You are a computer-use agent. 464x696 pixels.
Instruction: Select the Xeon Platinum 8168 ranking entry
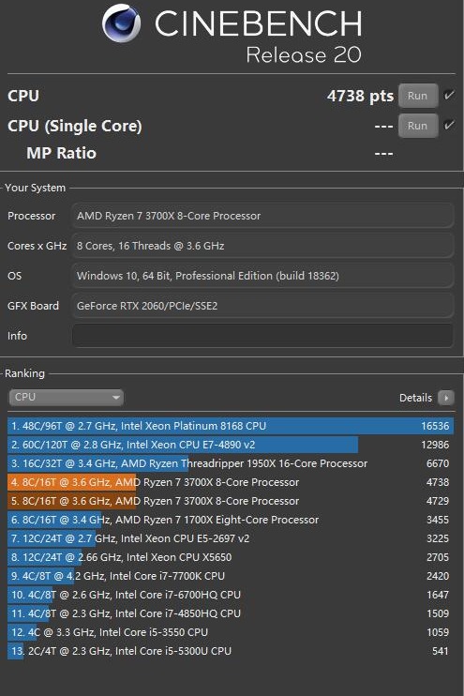point(231,426)
